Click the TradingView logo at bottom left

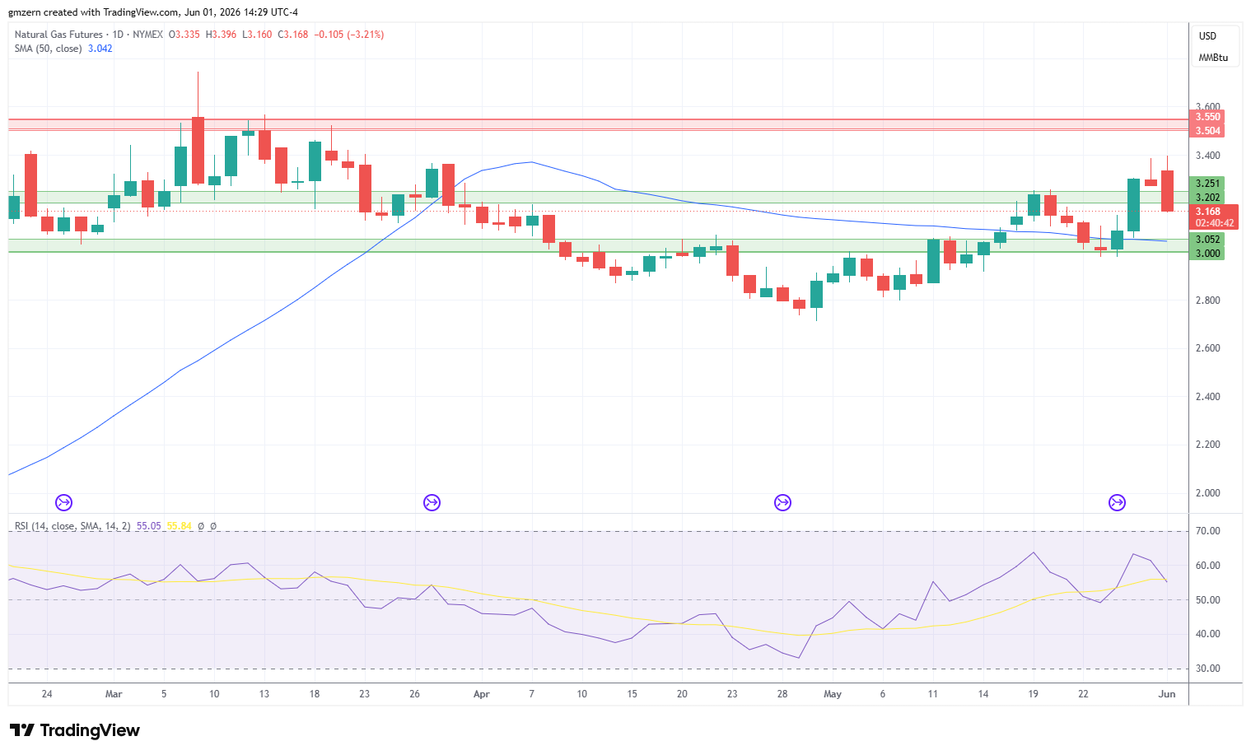tap(75, 730)
